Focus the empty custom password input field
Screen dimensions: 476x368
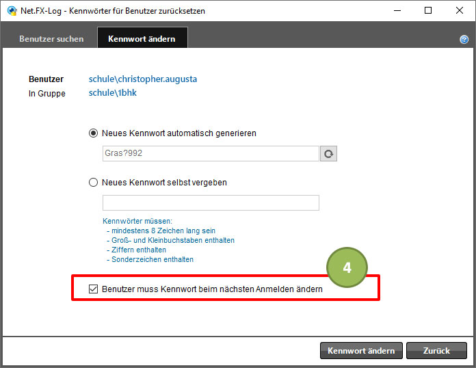coord(211,203)
